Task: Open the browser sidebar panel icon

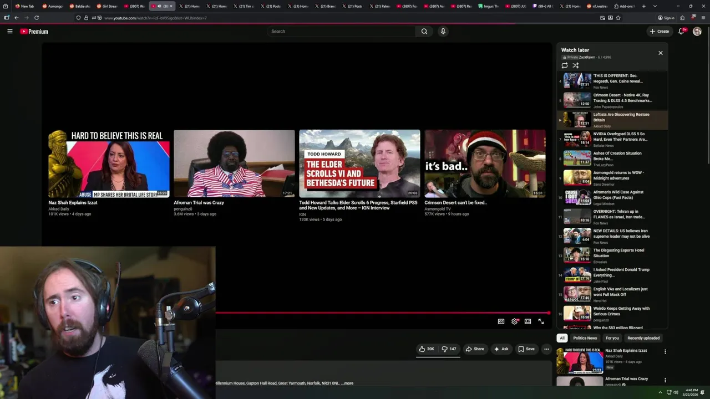Action: [x=7, y=18]
